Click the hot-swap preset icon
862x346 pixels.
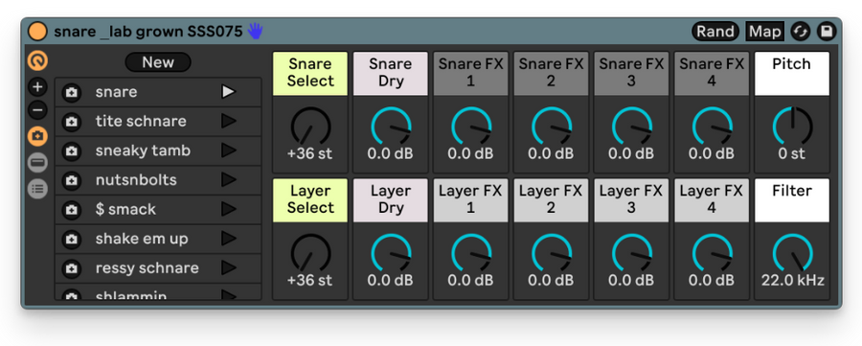pos(801,32)
